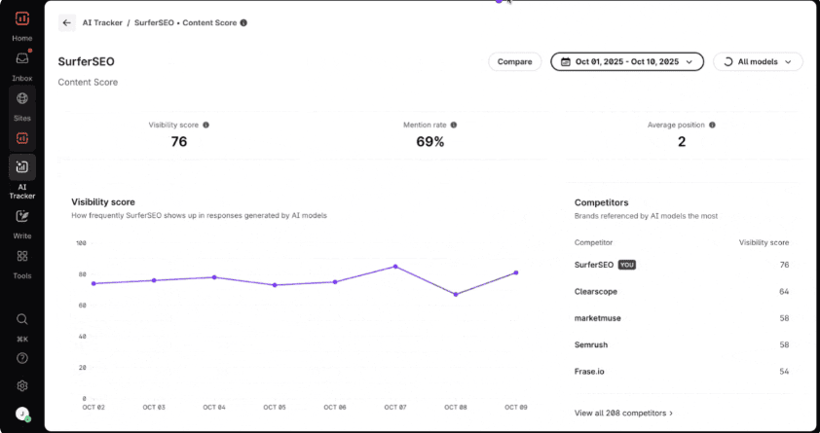
Task: Click the OCT 07 peak data point
Action: click(x=395, y=267)
